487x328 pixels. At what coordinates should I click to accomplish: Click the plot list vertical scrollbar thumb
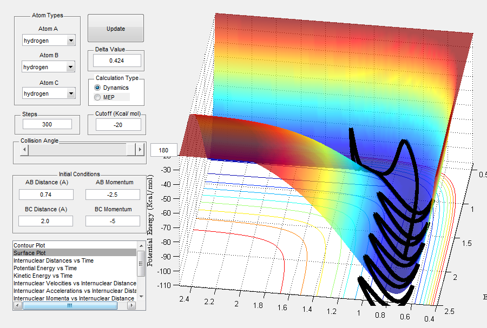point(141,264)
